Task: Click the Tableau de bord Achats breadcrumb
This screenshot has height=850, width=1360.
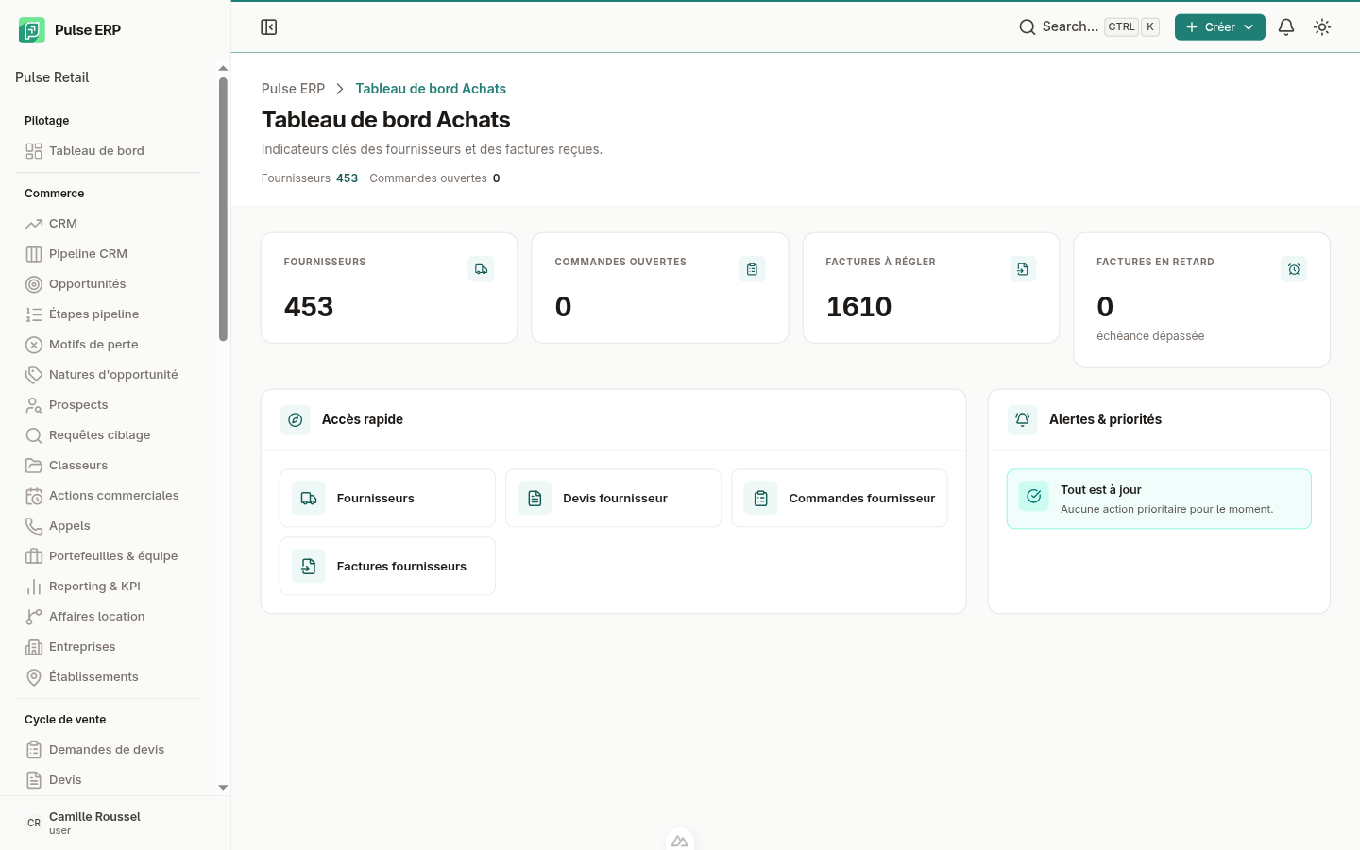Action: [431, 89]
